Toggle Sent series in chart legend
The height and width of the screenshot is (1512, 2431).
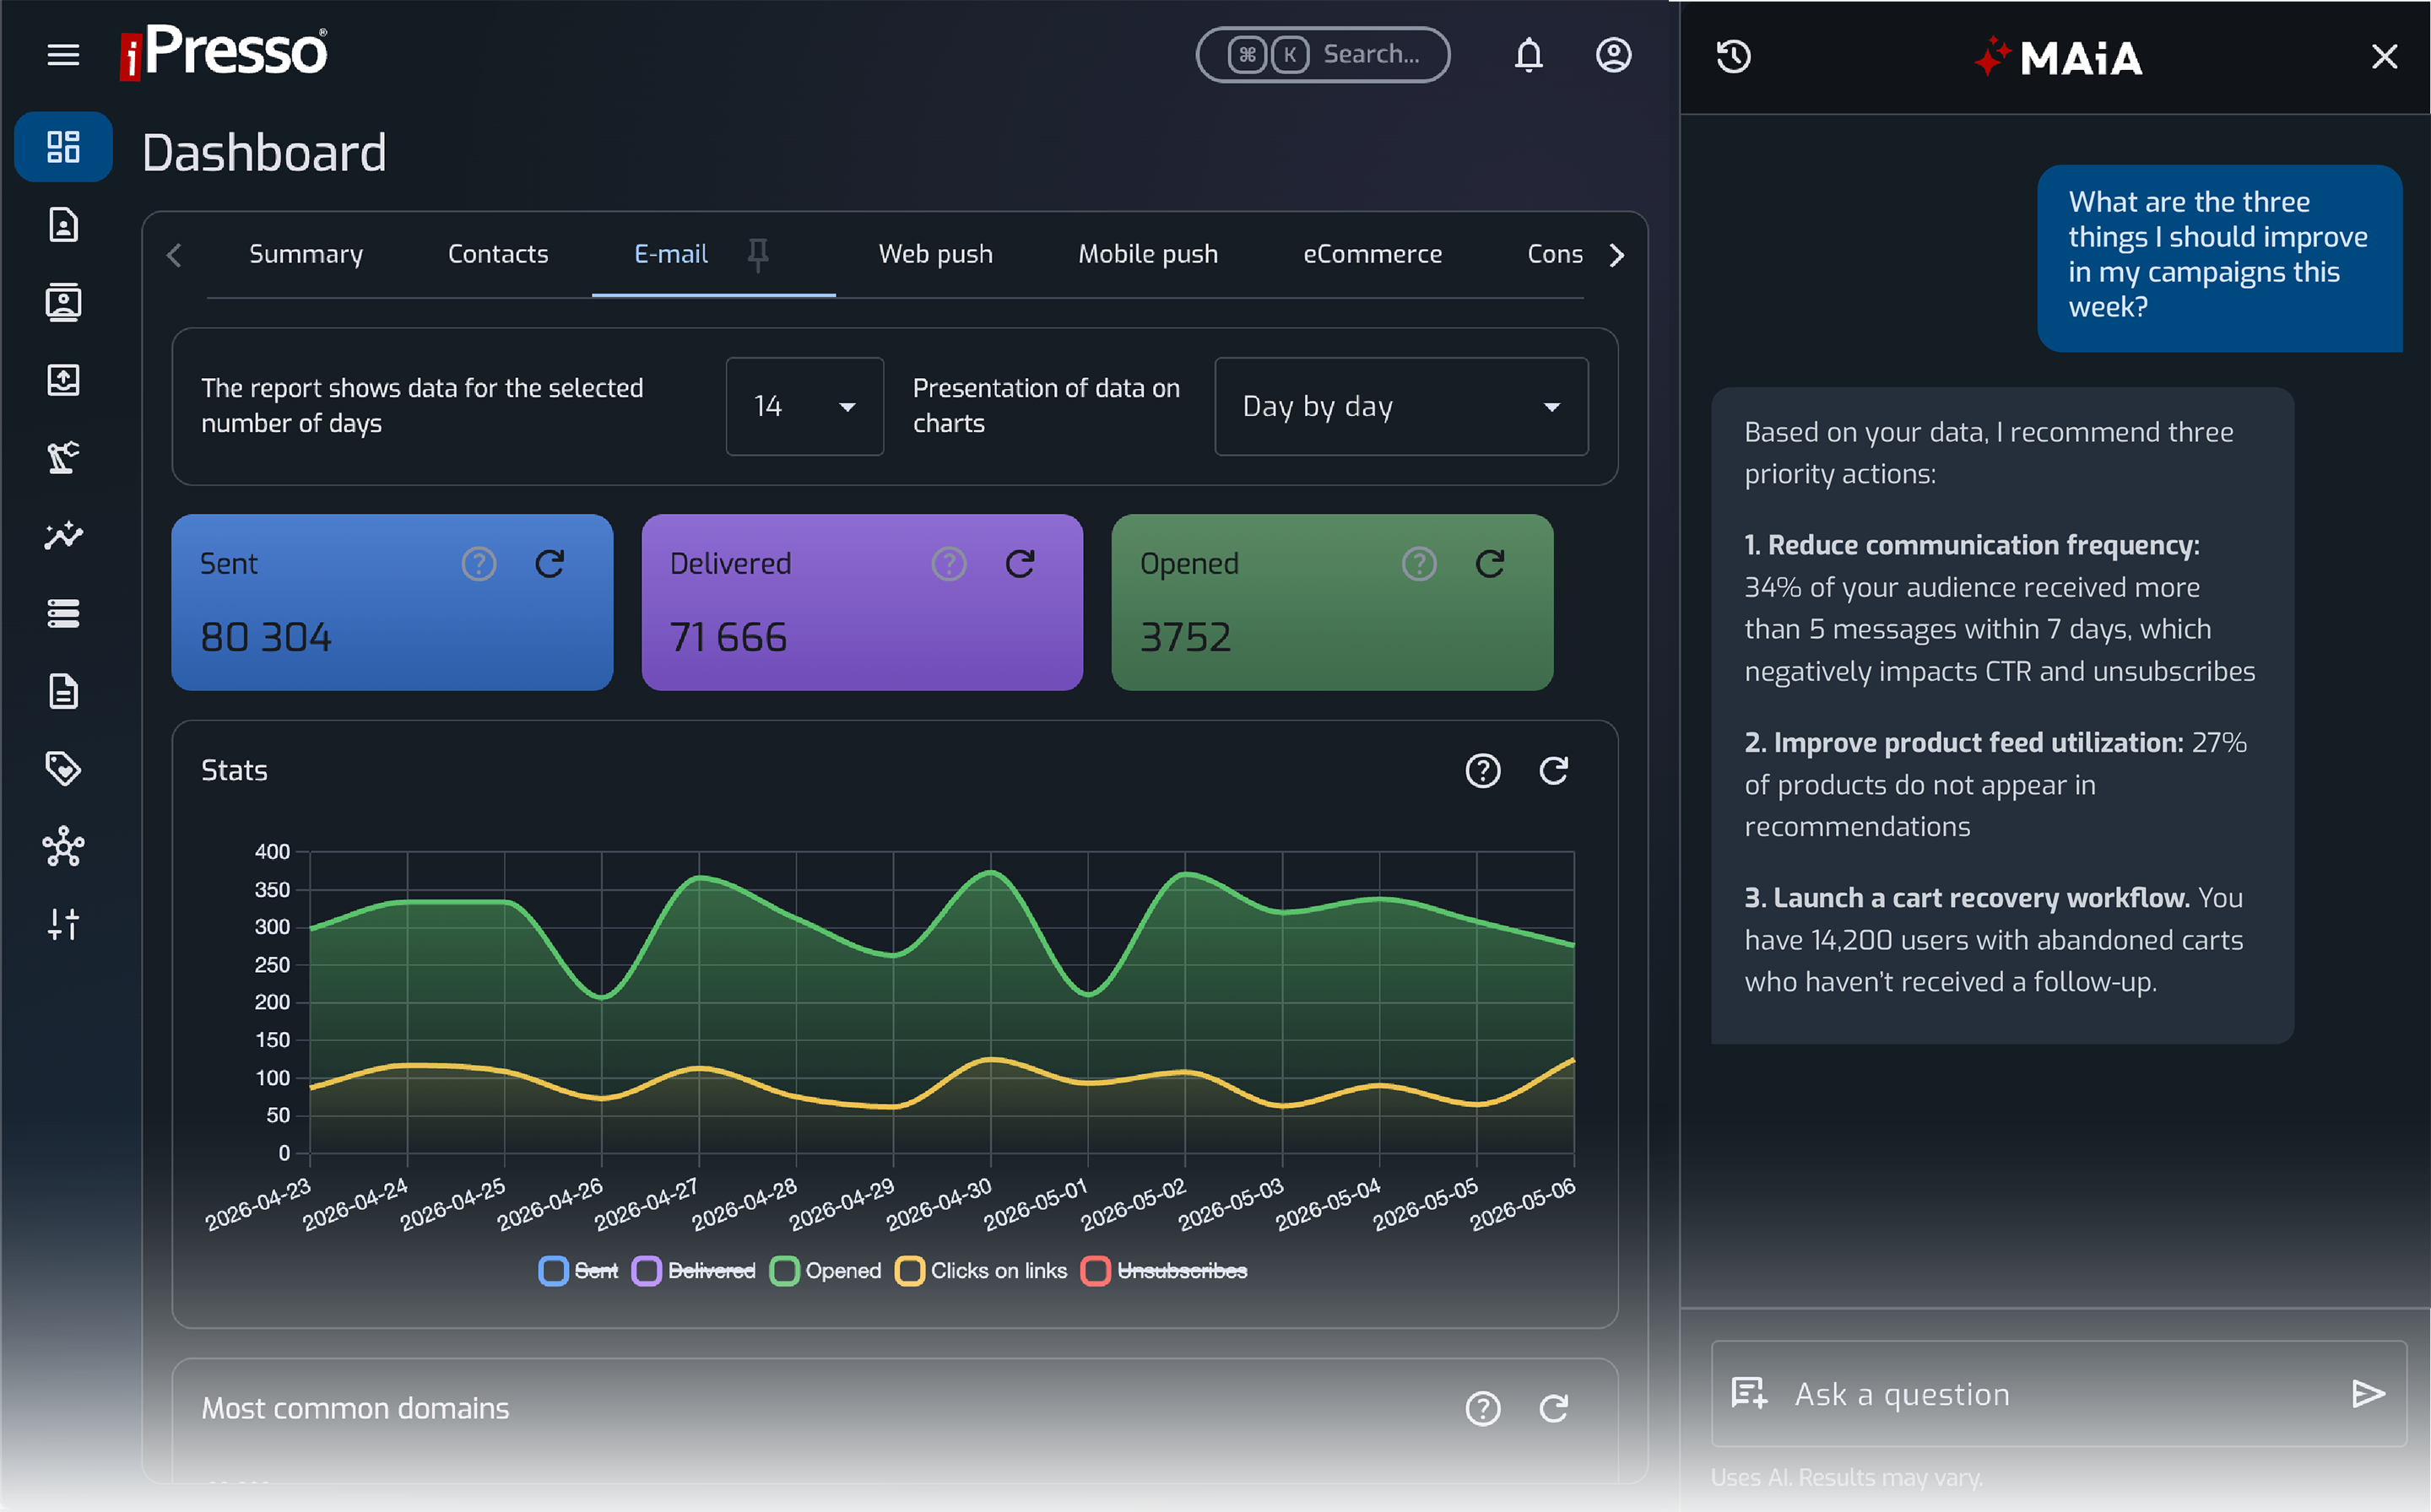coord(578,1270)
